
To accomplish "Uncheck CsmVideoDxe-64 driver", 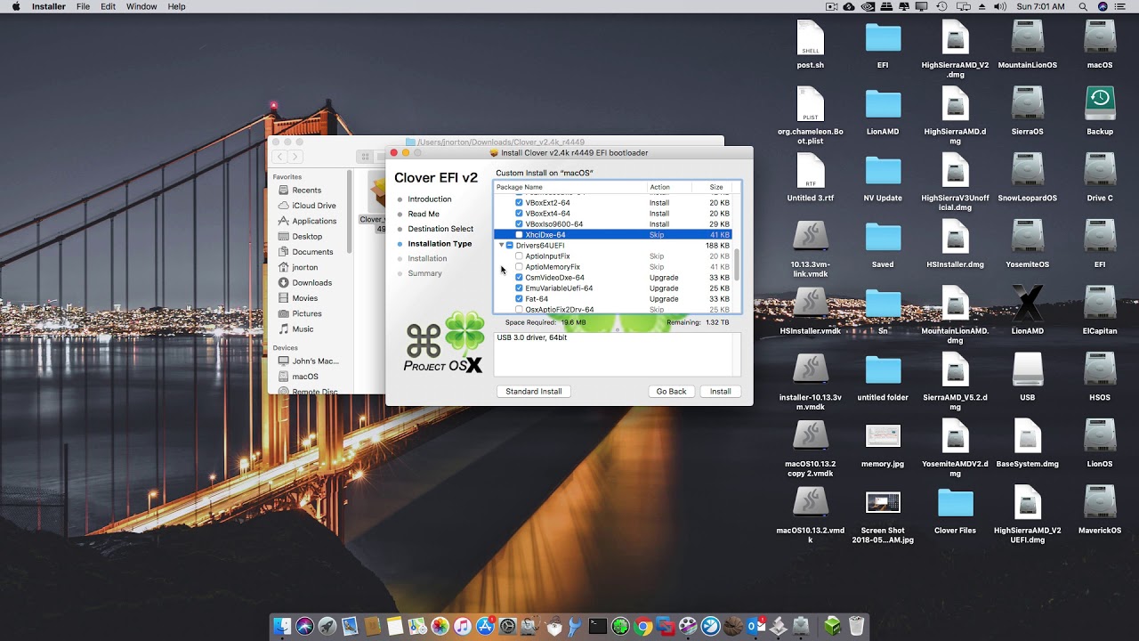I will (x=519, y=278).
